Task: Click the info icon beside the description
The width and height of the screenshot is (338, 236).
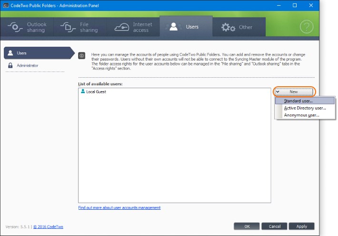Action: point(81,56)
